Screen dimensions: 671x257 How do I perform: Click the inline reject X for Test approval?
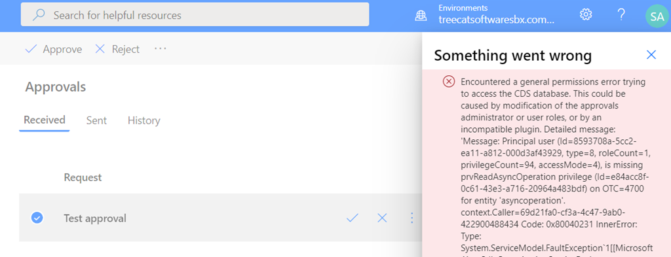coord(382,218)
